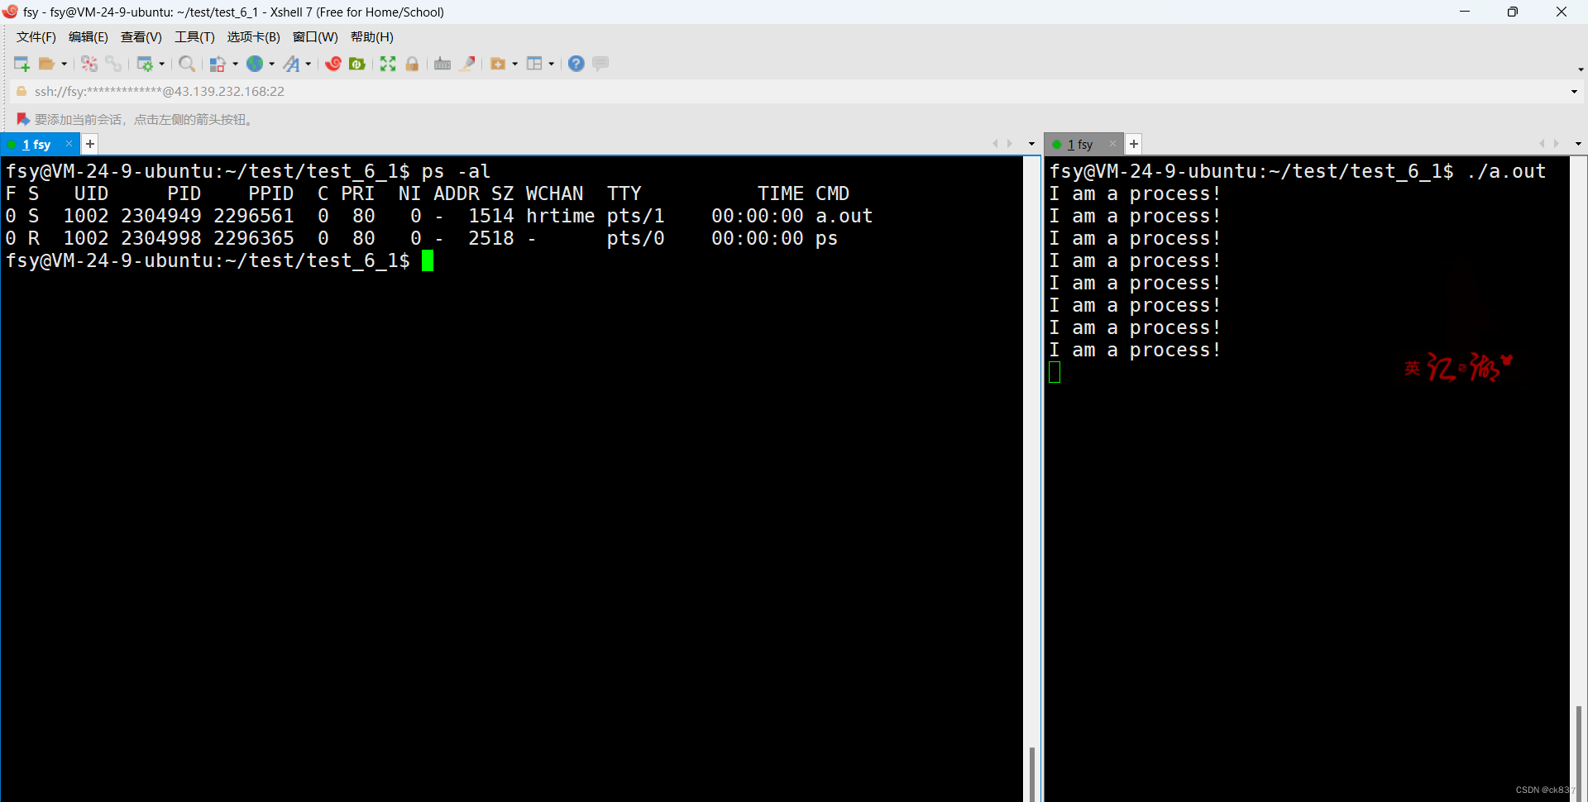Open the 查看(V) menu
1588x802 pixels.
tap(141, 37)
